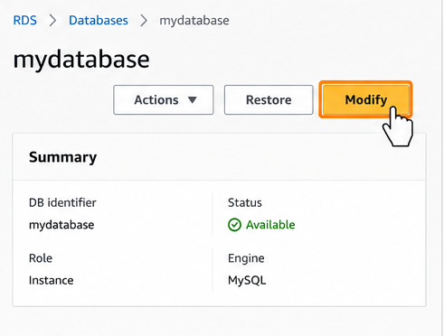The image size is (444, 336).
Task: Click the green Available checkmark icon
Action: click(234, 225)
